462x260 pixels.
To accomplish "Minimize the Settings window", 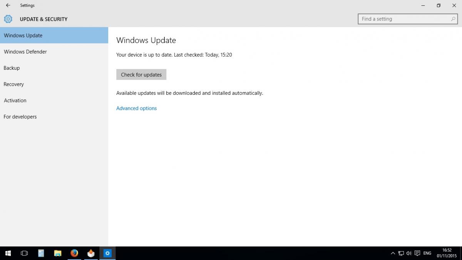I will (x=423, y=5).
